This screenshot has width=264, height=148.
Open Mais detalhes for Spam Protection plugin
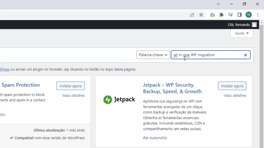(74, 96)
